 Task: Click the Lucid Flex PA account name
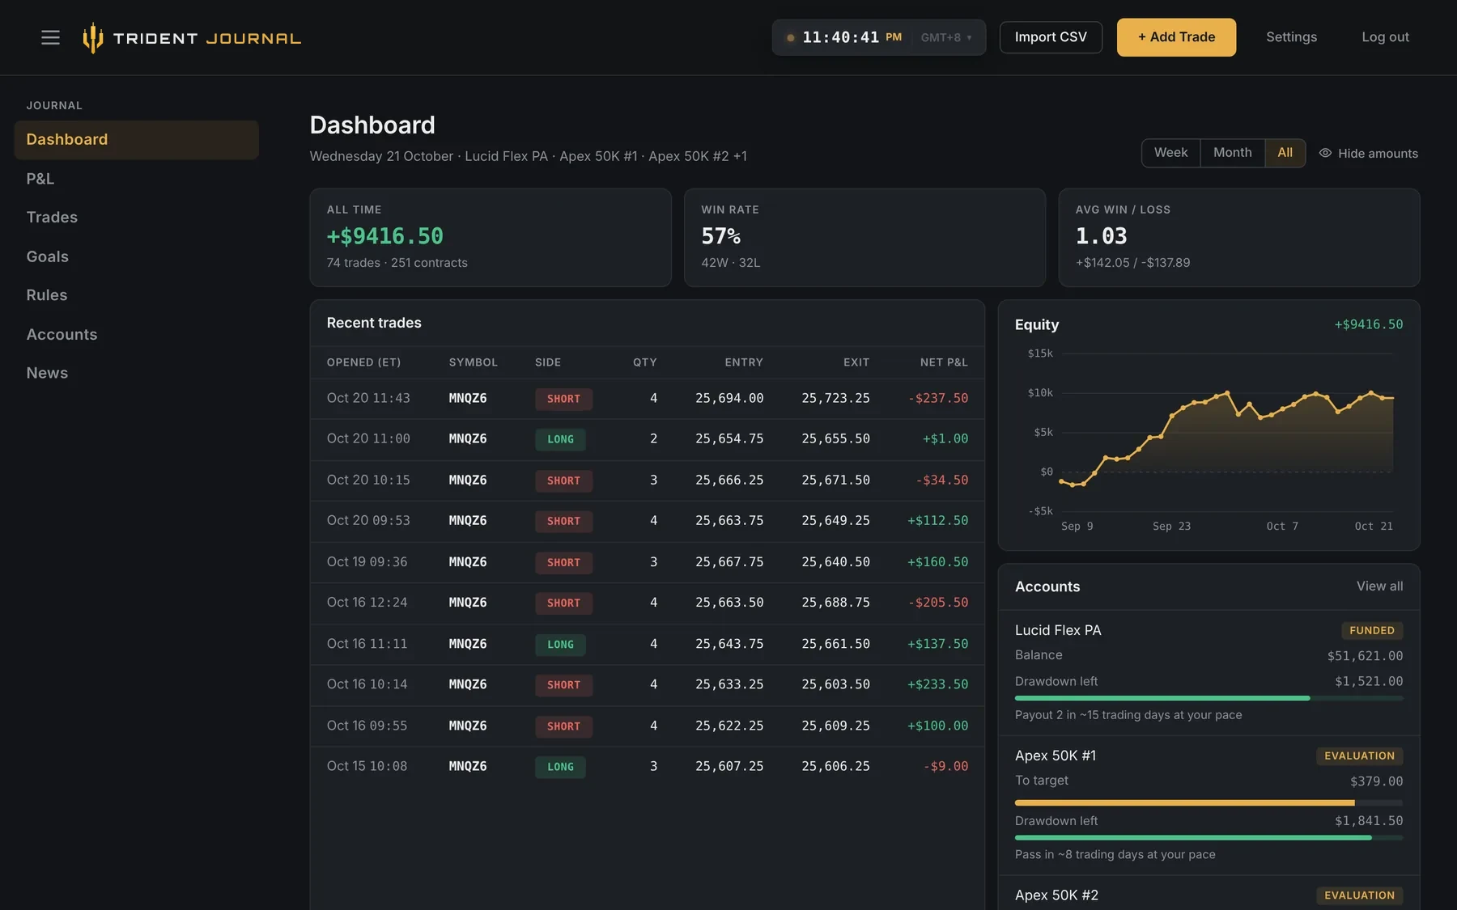point(1058,630)
